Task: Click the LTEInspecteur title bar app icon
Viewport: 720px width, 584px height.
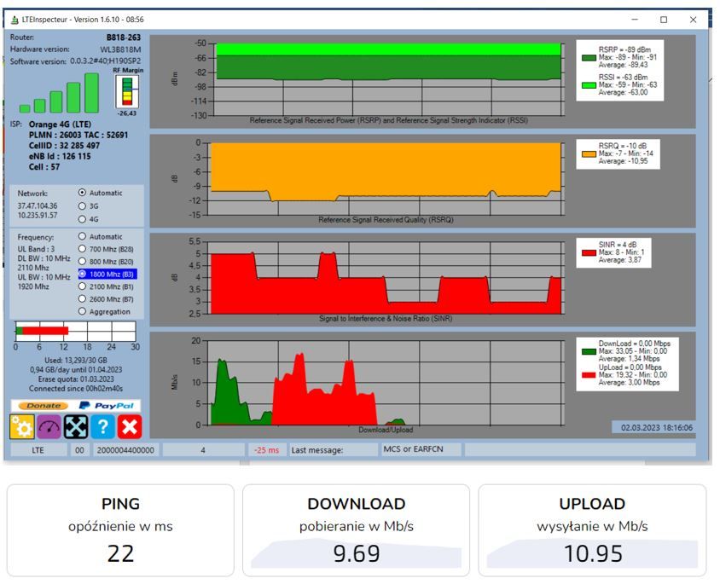Action: [15, 20]
